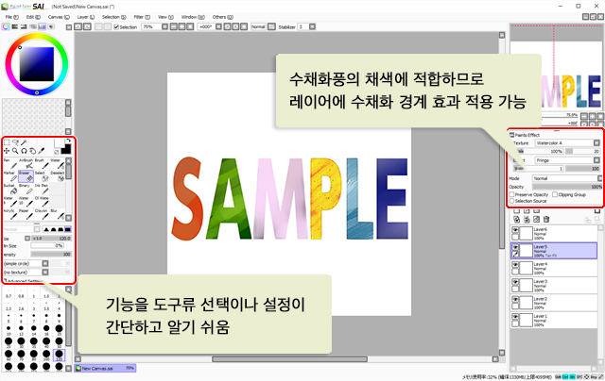The height and width of the screenshot is (381, 605).
Task: Click the Zoom magnifier tool
Action: click(x=16, y=150)
